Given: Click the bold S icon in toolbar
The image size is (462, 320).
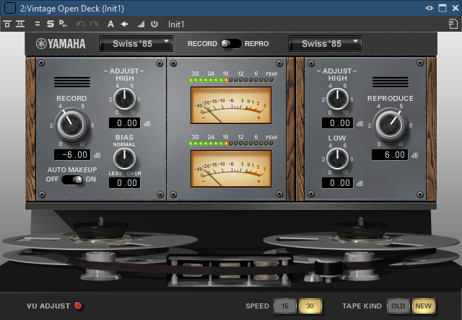Looking at the screenshot, I should click(x=51, y=24).
